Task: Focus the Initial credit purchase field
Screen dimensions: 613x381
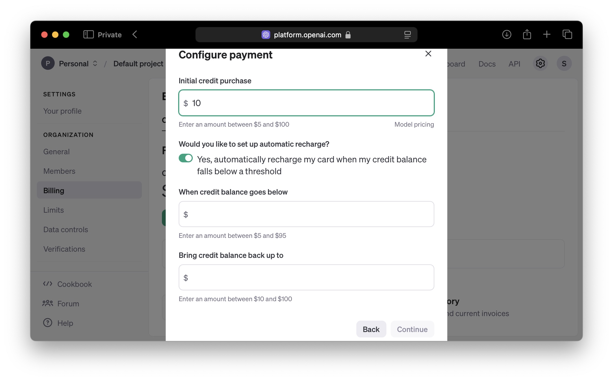Action: pos(306,103)
